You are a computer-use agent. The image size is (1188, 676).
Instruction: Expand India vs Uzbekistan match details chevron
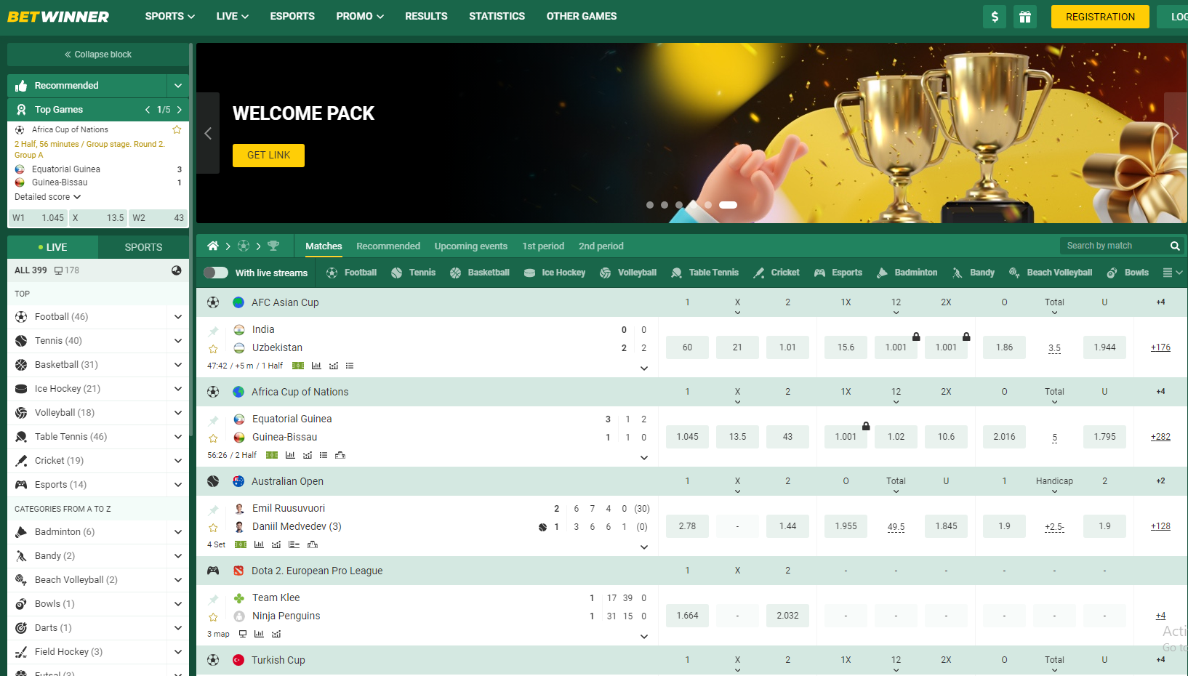point(643,368)
